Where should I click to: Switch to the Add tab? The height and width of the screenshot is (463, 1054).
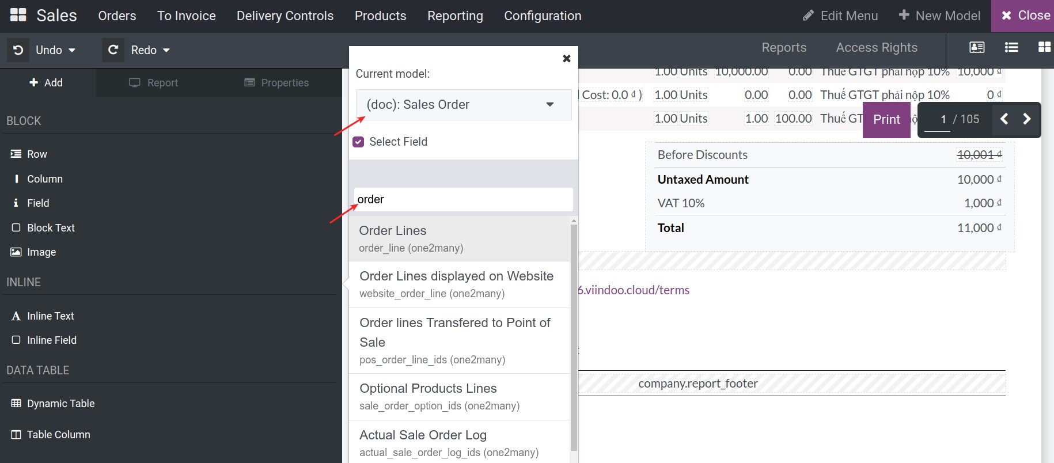coord(47,83)
